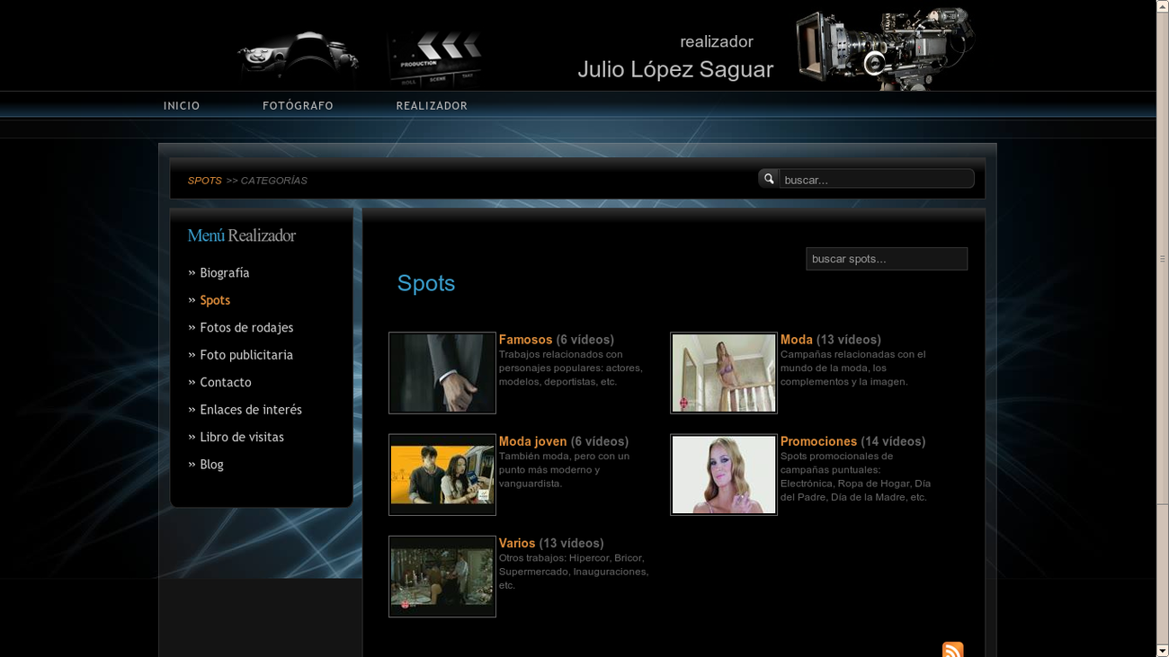Click the Moda category thumbnail
Image resolution: width=1169 pixels, height=657 pixels.
(723, 372)
